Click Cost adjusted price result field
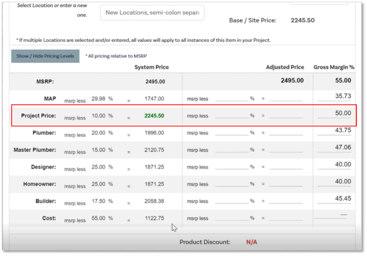 coord(286,218)
